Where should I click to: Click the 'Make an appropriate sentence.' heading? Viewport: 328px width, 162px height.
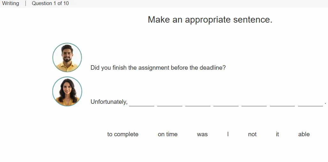point(210,20)
